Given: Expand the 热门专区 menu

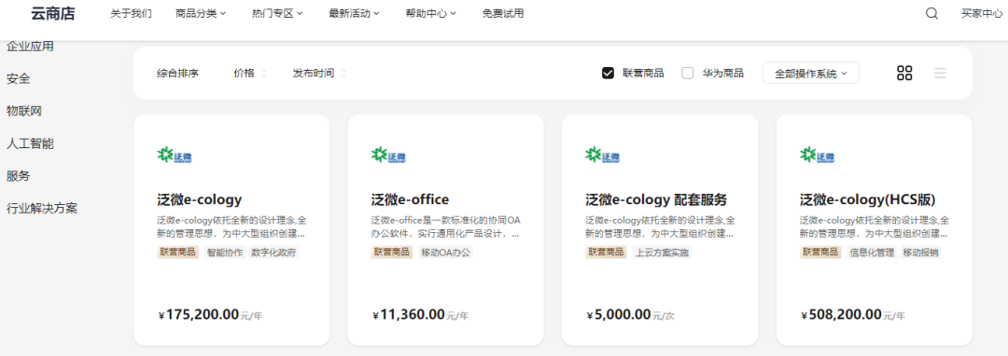Looking at the screenshot, I should coord(277,13).
